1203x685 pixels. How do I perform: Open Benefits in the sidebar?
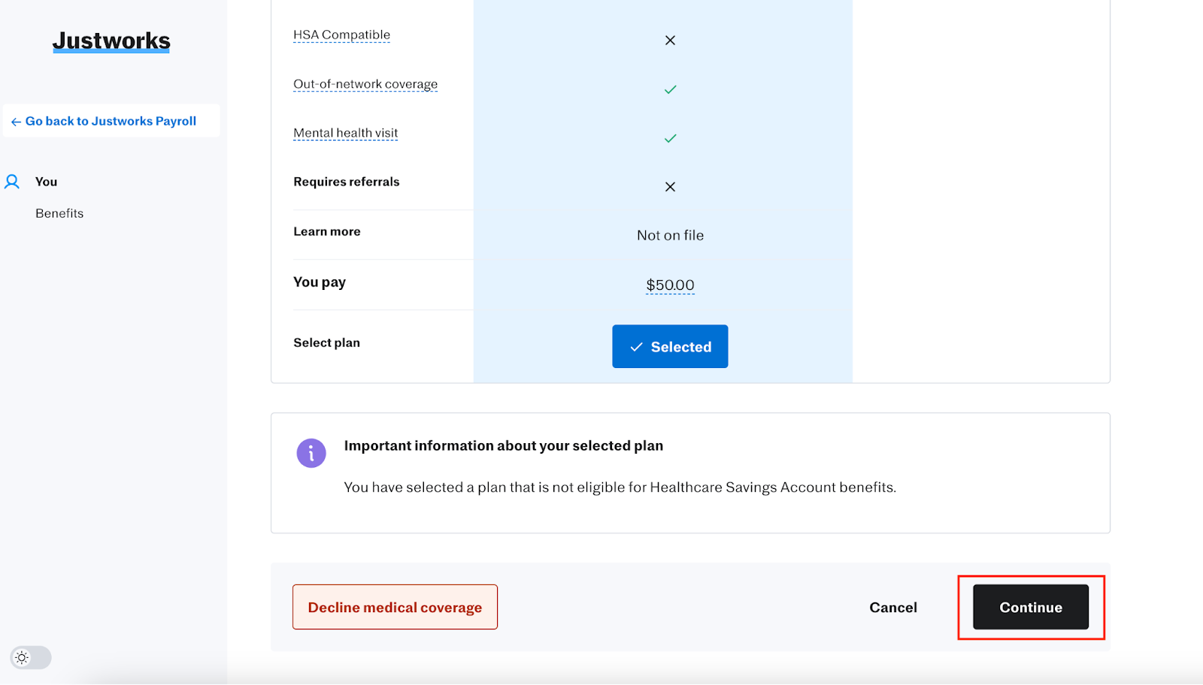click(59, 213)
